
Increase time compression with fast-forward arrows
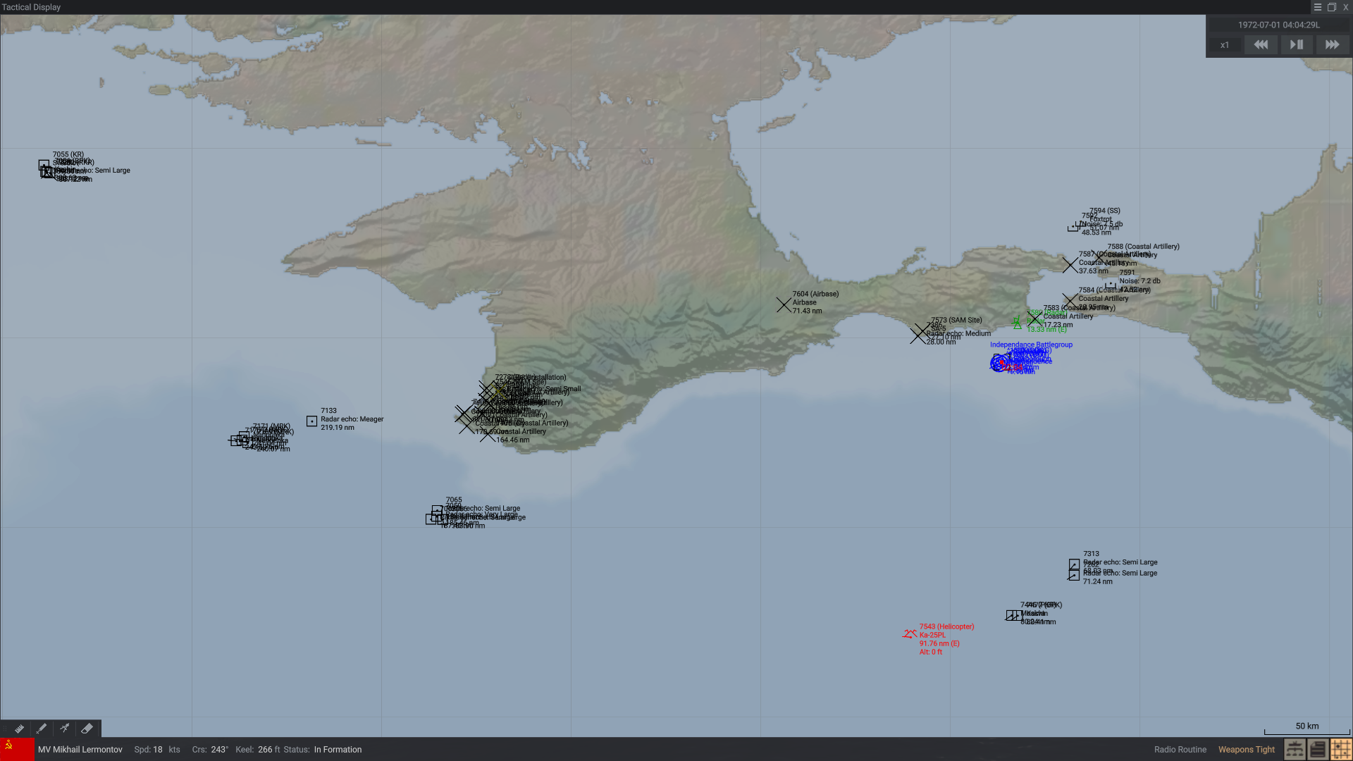[1332, 44]
